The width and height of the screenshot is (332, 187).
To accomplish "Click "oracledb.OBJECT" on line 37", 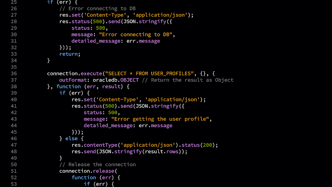I will coord(116,80).
